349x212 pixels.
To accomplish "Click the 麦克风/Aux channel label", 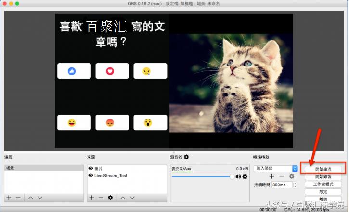I will tap(181, 169).
